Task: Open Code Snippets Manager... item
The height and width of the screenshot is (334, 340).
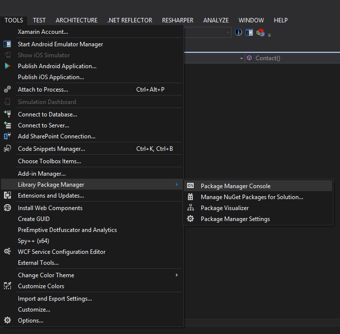Action: point(92,148)
